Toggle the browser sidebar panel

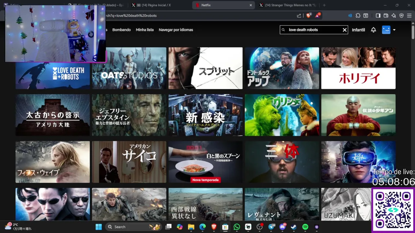pyautogui.click(x=378, y=16)
